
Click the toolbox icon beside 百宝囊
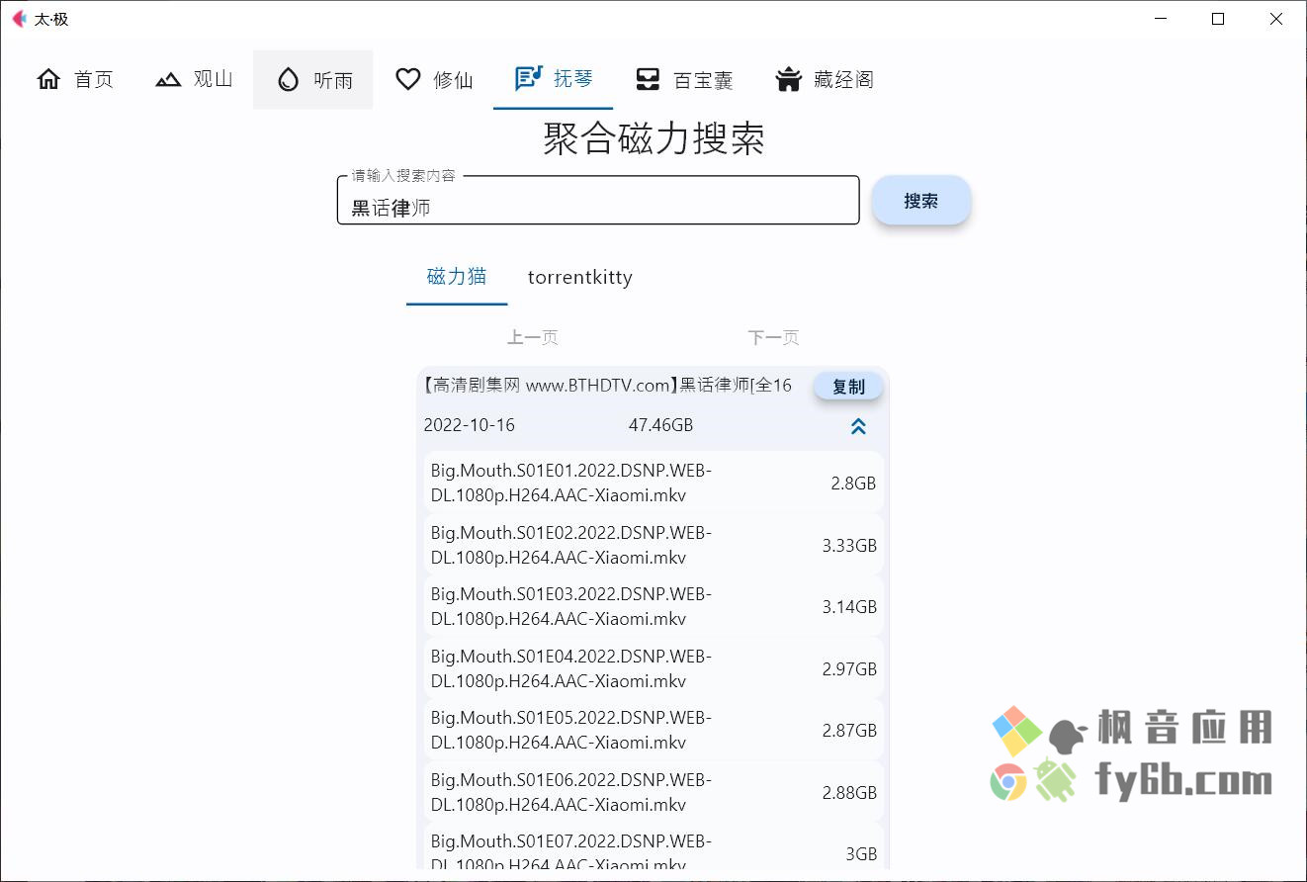648,79
